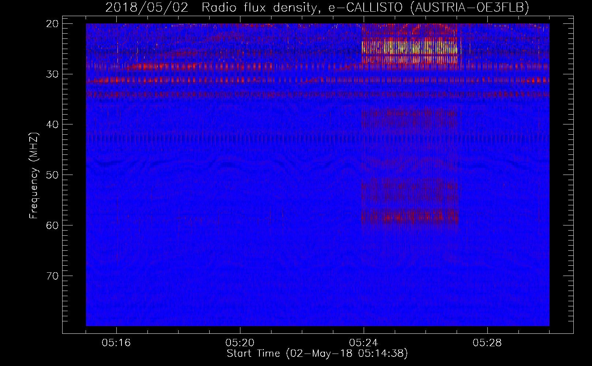Click the red burst band near 60 MHz

tap(410, 216)
